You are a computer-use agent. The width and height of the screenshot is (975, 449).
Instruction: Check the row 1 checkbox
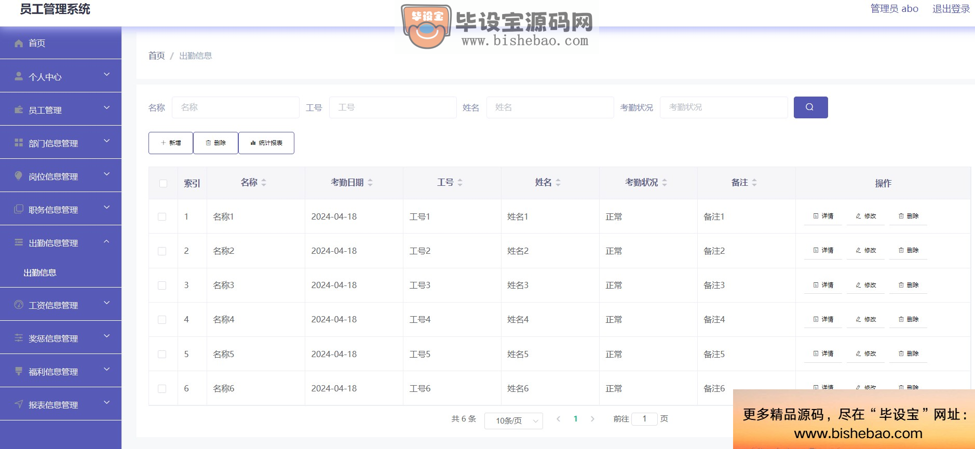click(162, 216)
